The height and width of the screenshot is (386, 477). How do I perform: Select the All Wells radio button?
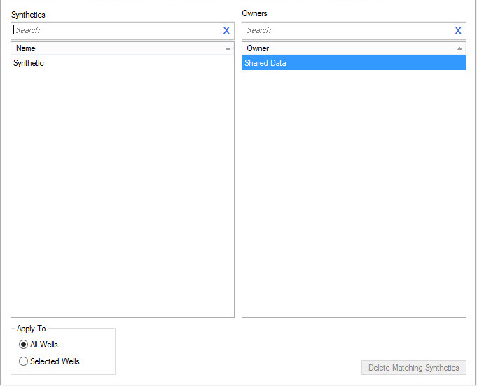pos(24,345)
